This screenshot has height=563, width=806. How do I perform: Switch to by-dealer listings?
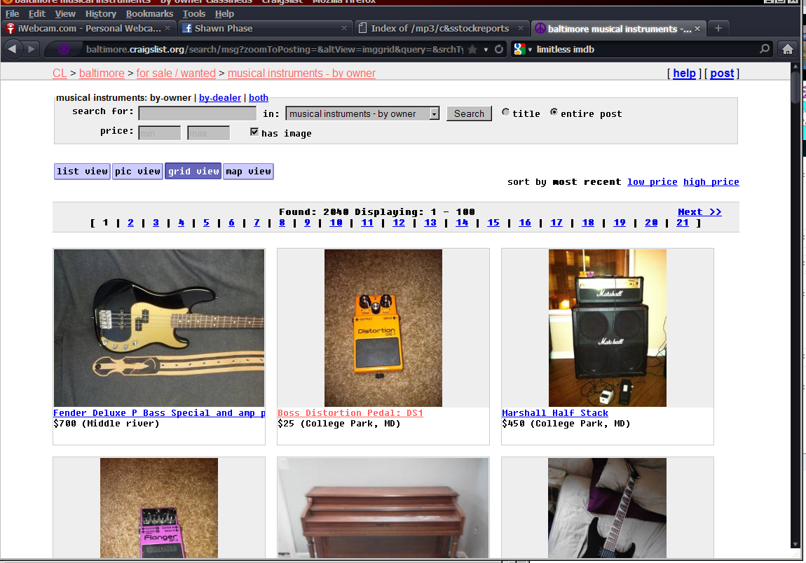click(220, 97)
